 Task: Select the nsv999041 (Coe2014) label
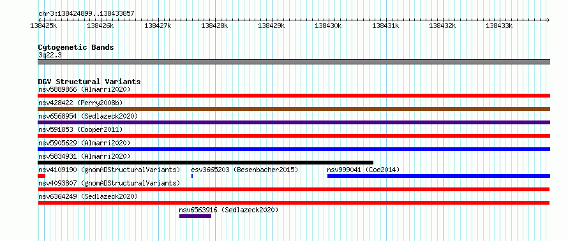(363, 170)
